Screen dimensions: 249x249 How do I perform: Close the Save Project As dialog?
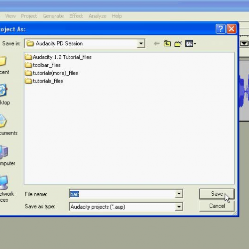(x=232, y=29)
